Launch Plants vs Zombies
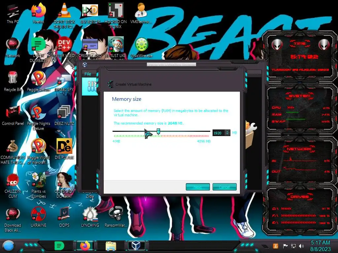 pos(39,185)
